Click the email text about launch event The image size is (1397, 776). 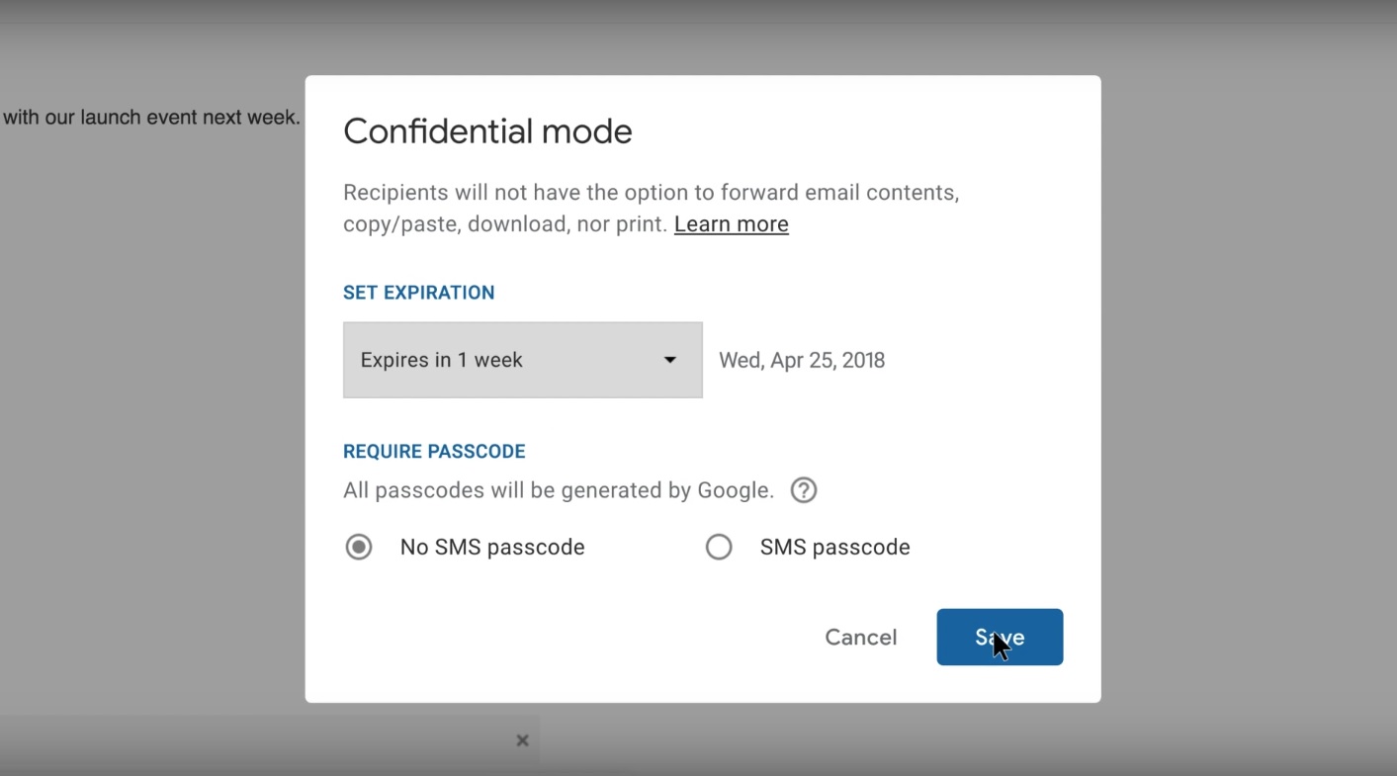coord(151,118)
